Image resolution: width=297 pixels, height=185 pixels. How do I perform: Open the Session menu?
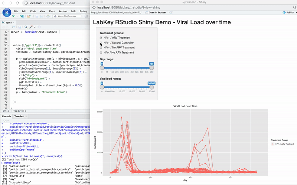[62, 11]
